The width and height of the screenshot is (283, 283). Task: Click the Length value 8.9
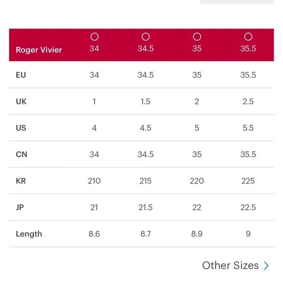[197, 234]
